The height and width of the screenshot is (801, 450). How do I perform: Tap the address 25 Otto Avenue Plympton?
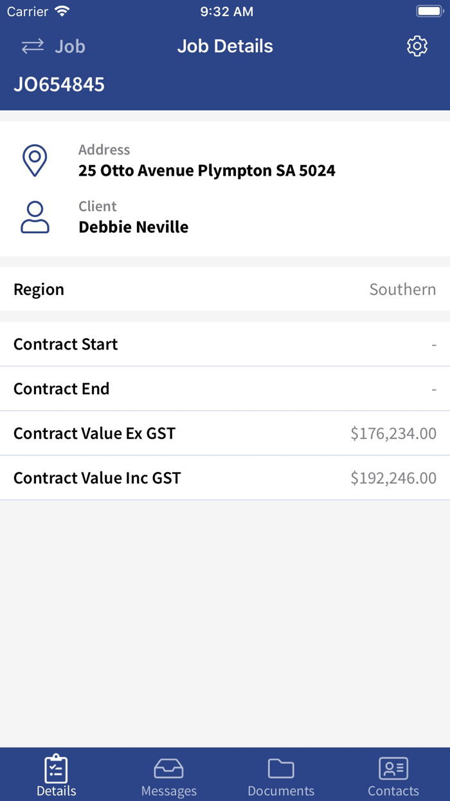click(x=206, y=171)
